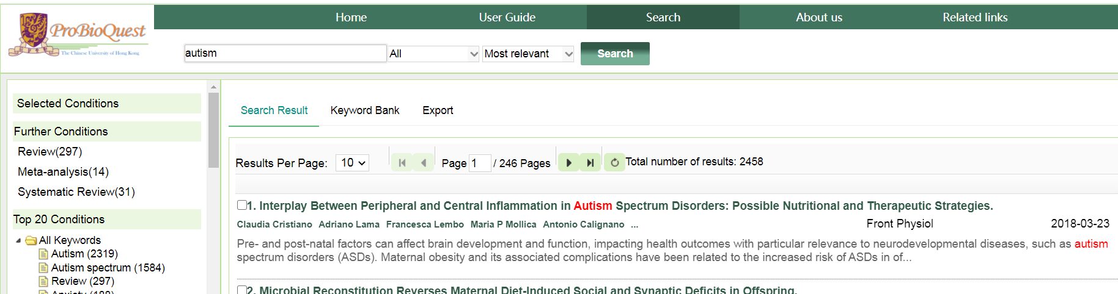Filter by Systematic Review(31) condition
This screenshot has height=294, width=1118.
(76, 192)
